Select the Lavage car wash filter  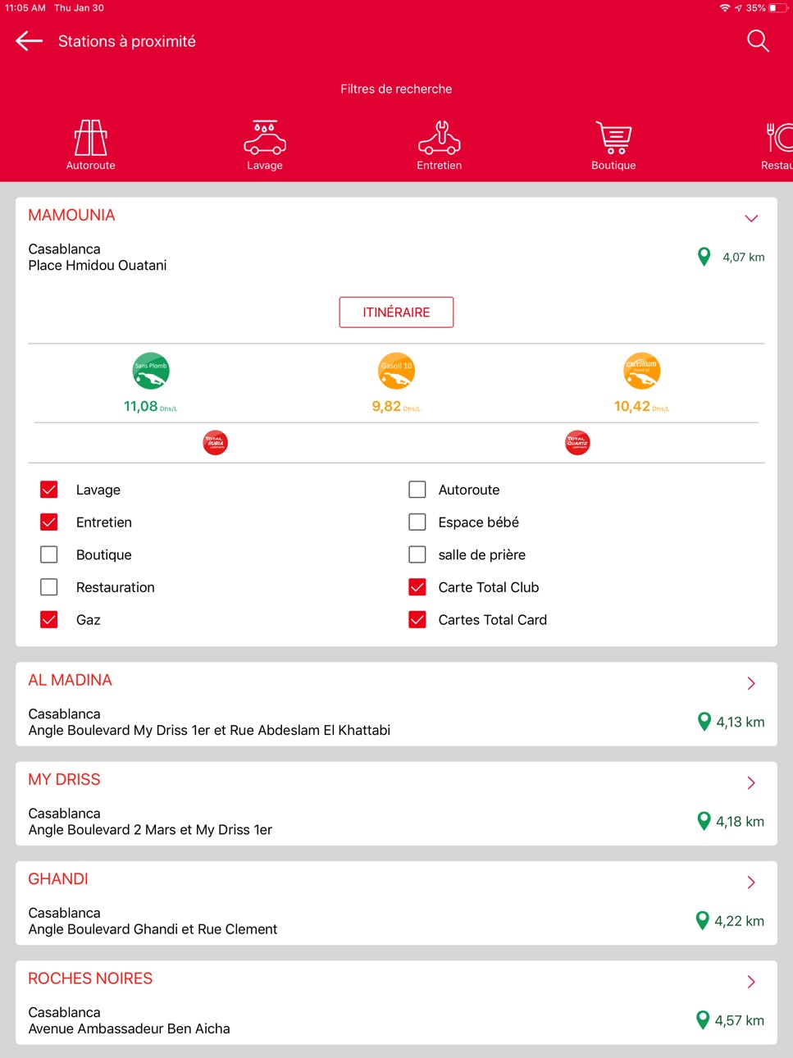click(x=265, y=138)
